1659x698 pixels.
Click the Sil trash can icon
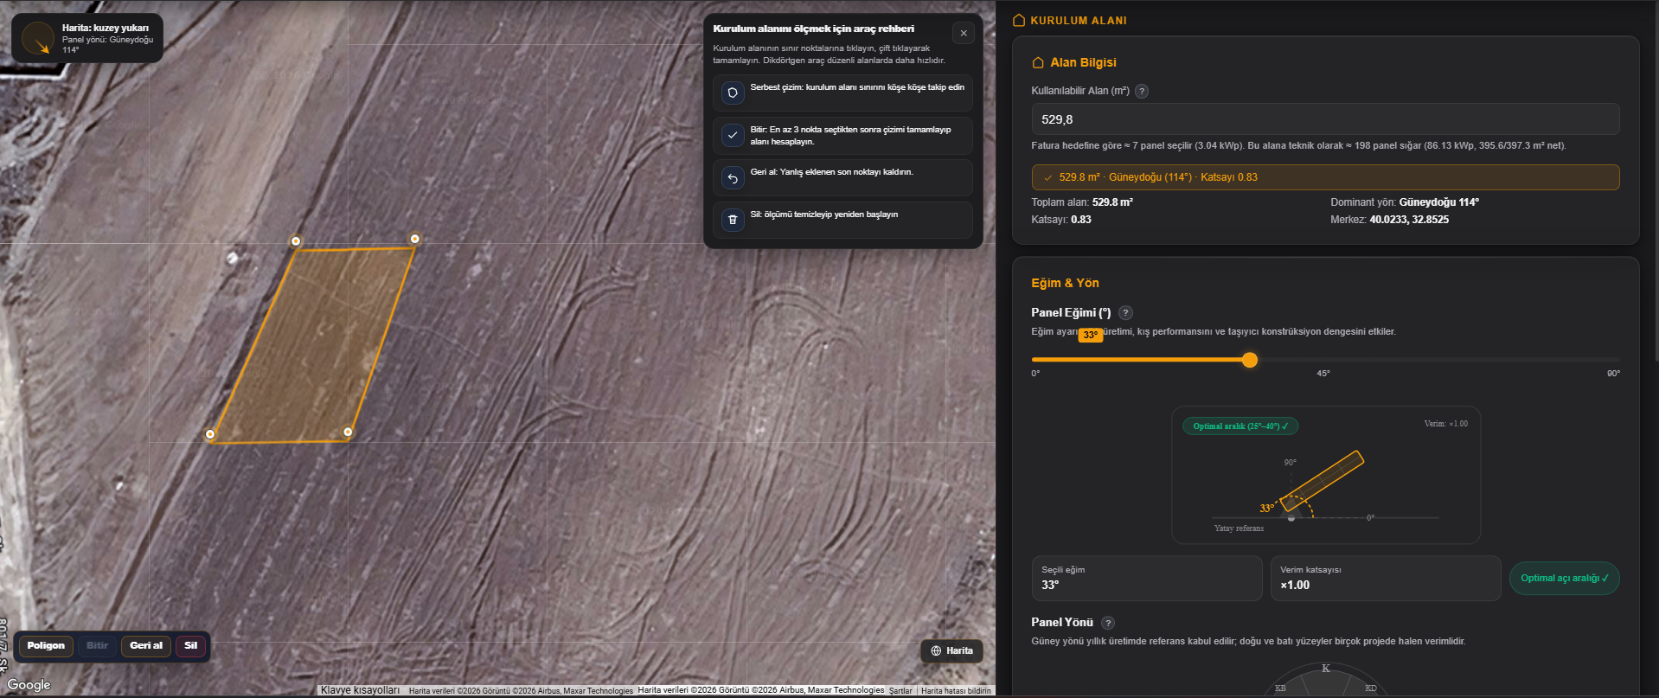click(x=733, y=220)
